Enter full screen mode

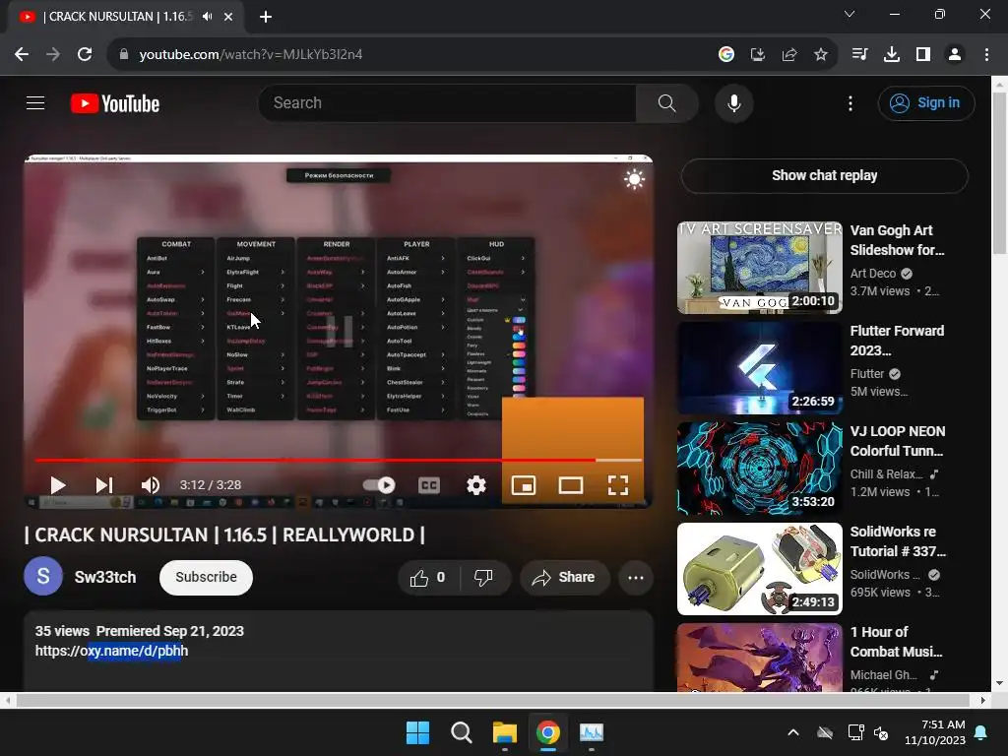[x=618, y=485]
